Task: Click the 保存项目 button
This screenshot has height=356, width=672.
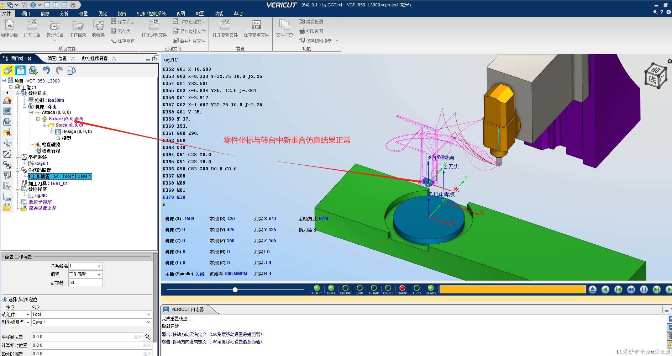Action: pyautogui.click(x=123, y=22)
